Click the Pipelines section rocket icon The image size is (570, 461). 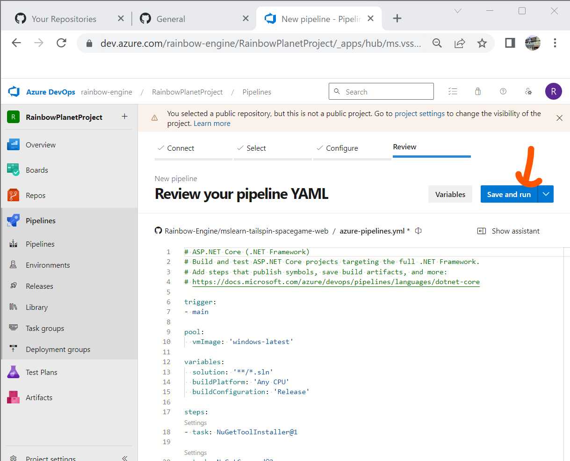(x=13, y=220)
